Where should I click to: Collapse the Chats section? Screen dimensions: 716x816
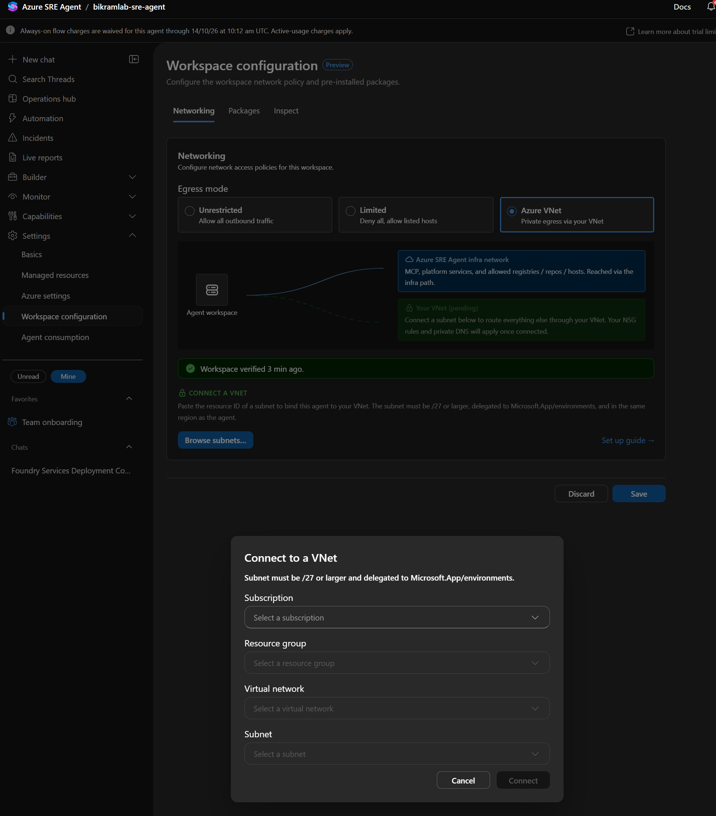pyautogui.click(x=129, y=447)
